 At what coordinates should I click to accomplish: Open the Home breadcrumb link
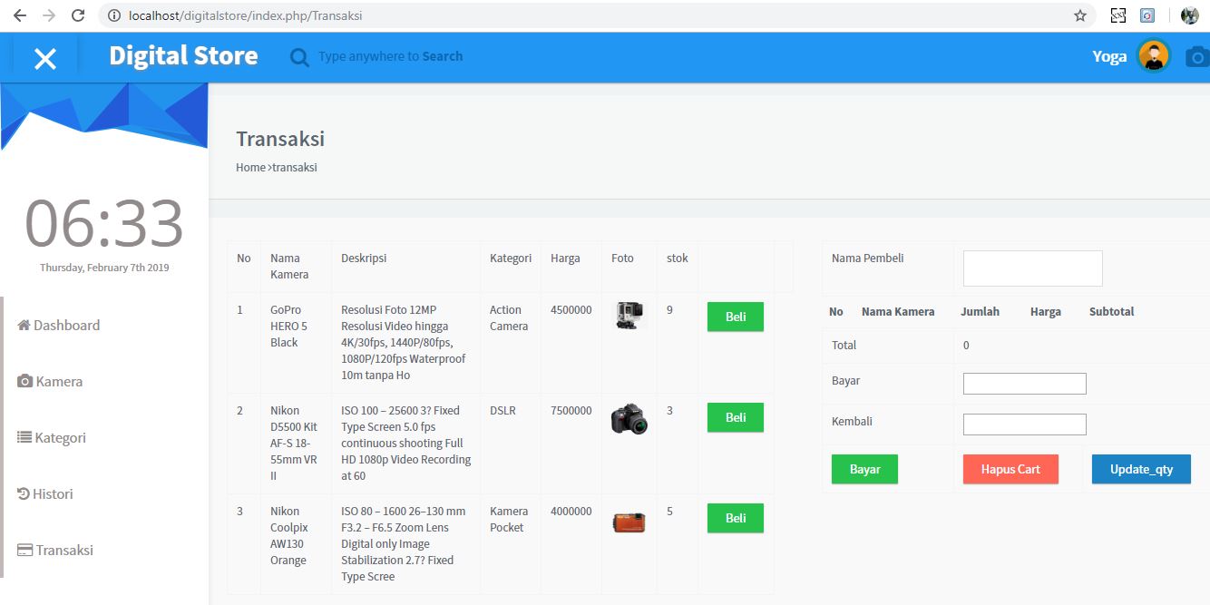(x=250, y=167)
